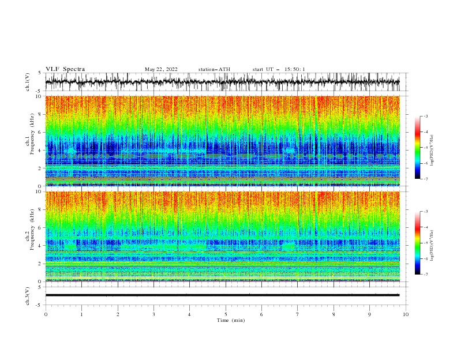This screenshot has height=353, width=457.
Task: Click the "7" label on the time axis
Action: click(x=297, y=314)
